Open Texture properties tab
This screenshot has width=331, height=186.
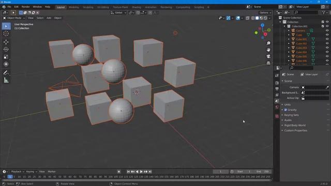(x=277, y=116)
